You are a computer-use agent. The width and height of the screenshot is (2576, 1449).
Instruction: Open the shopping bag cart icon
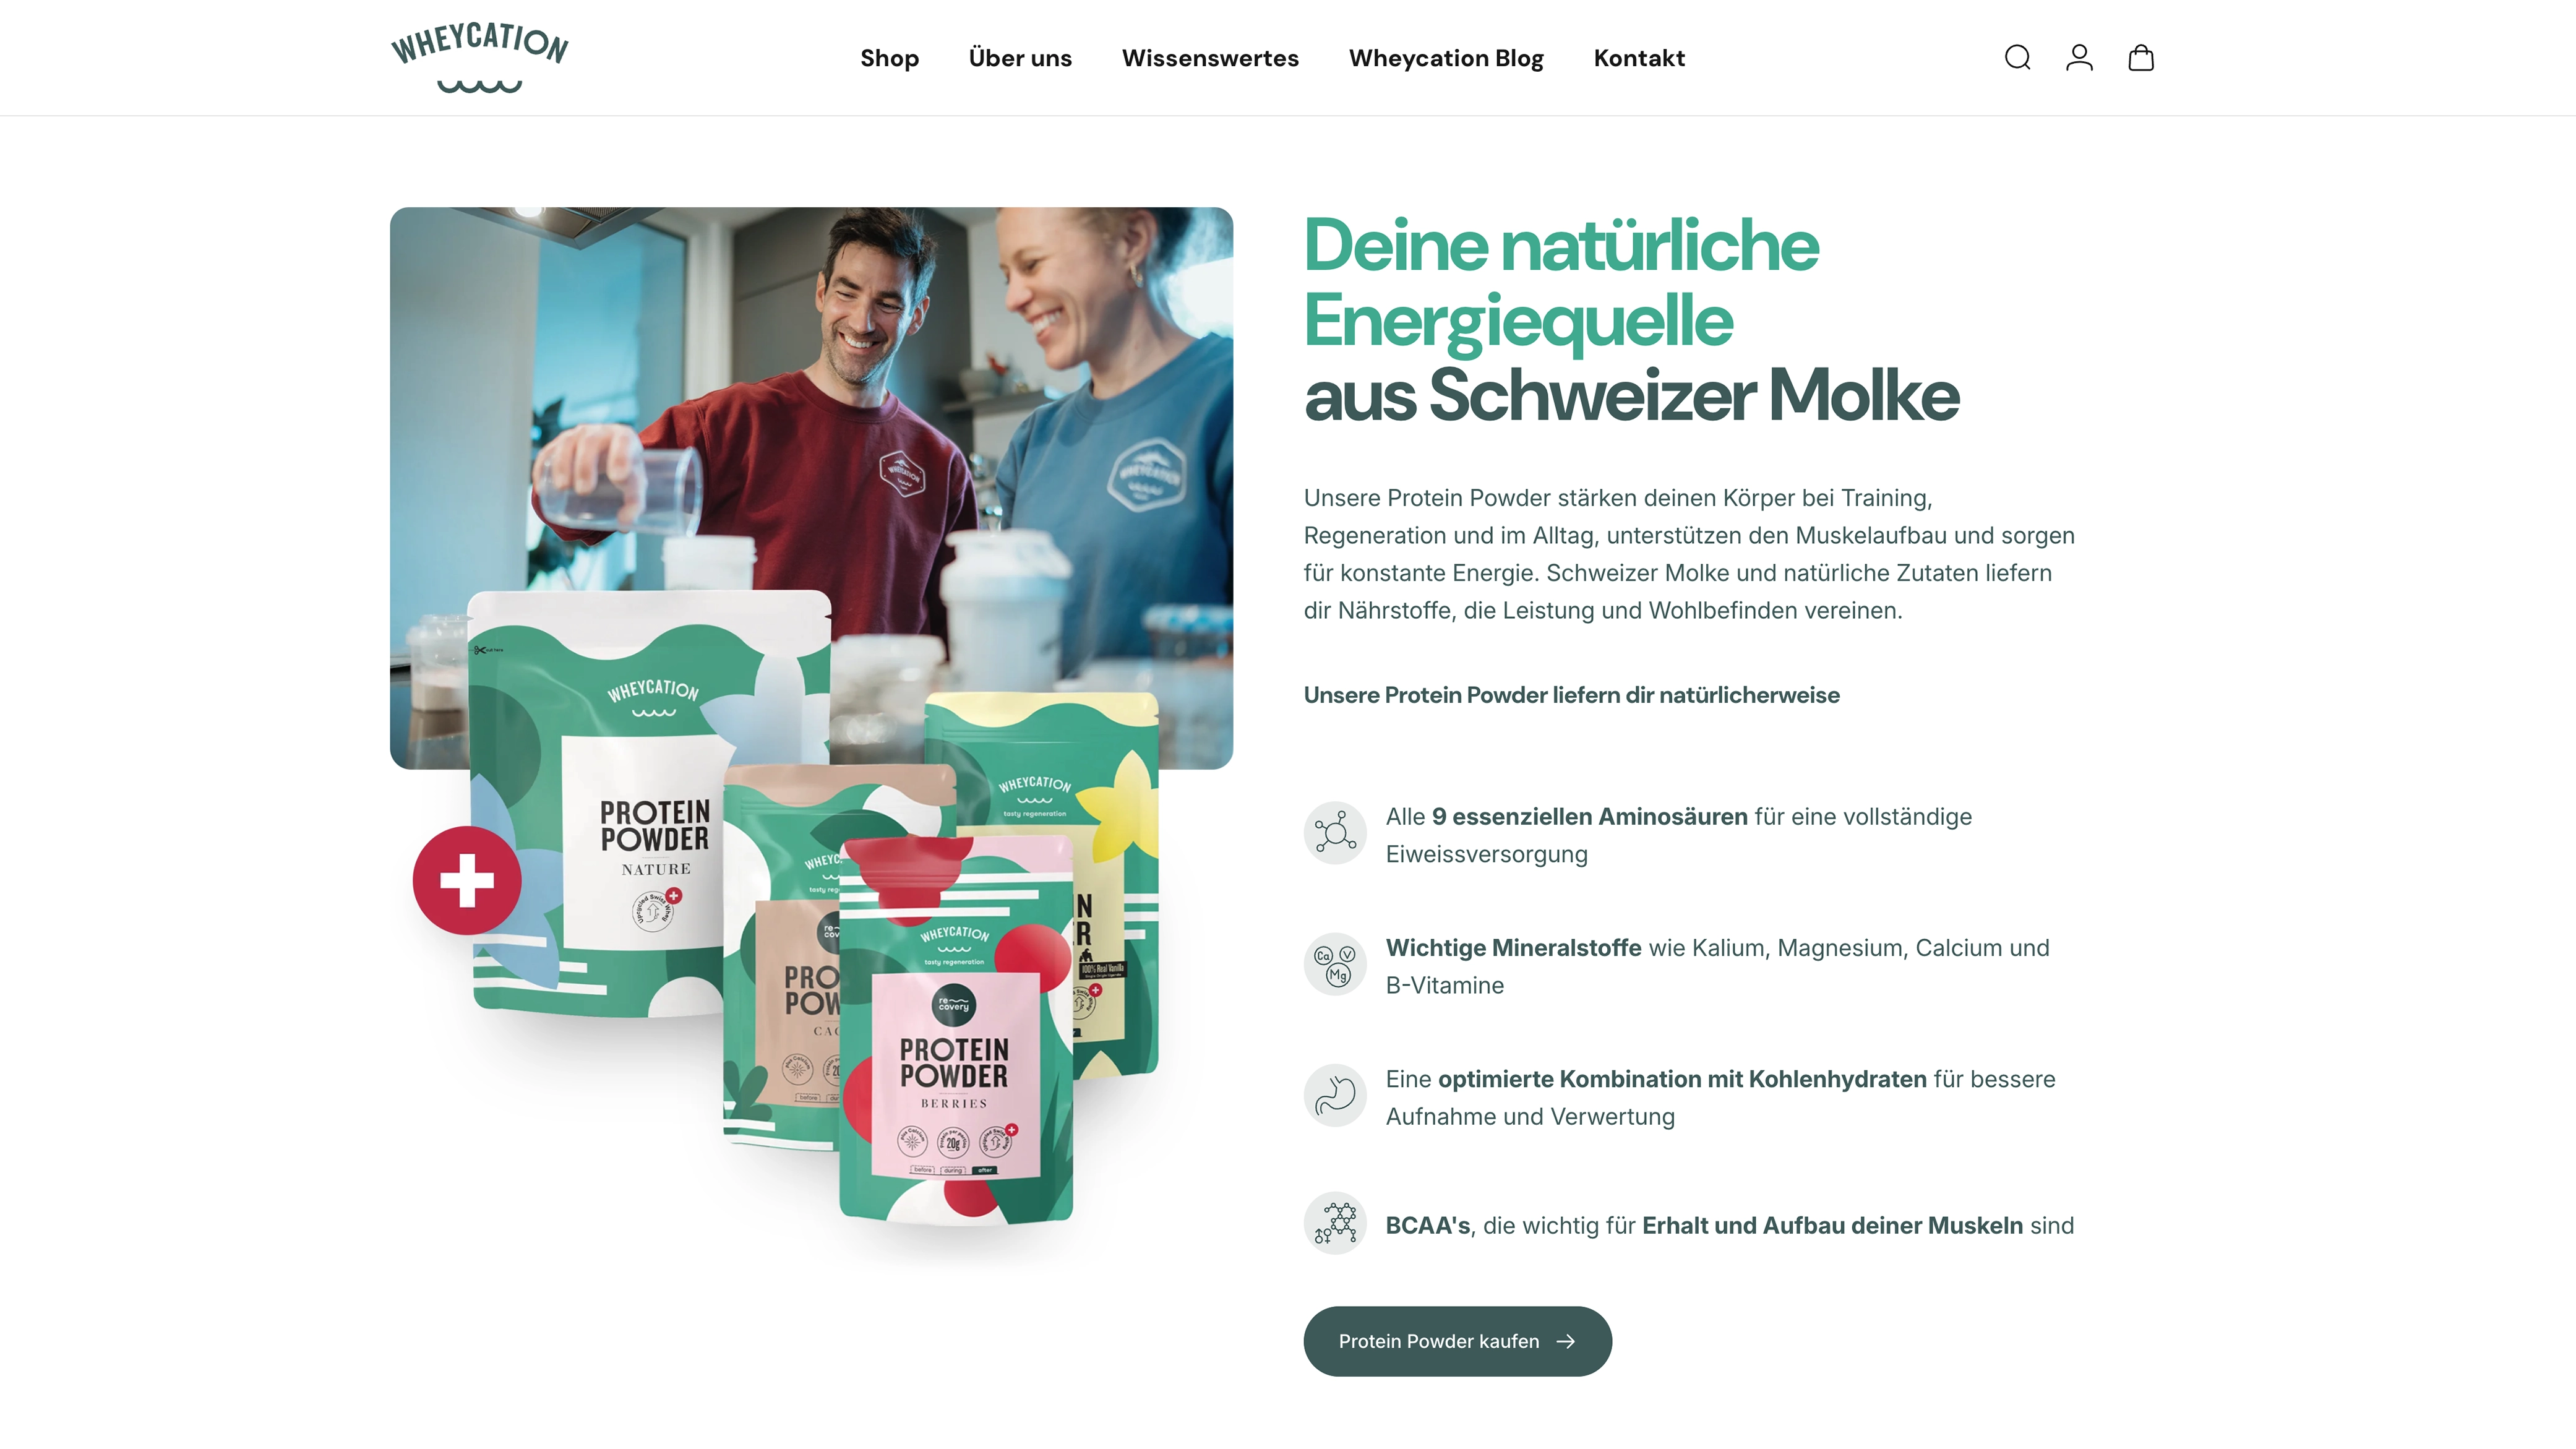(2141, 58)
